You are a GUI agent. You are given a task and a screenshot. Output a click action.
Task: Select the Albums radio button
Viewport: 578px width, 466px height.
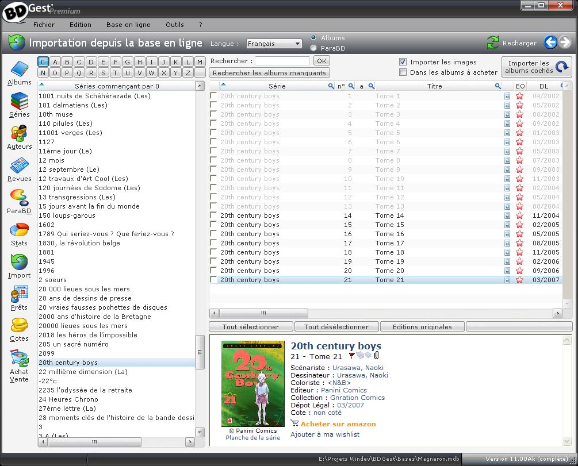pos(313,37)
